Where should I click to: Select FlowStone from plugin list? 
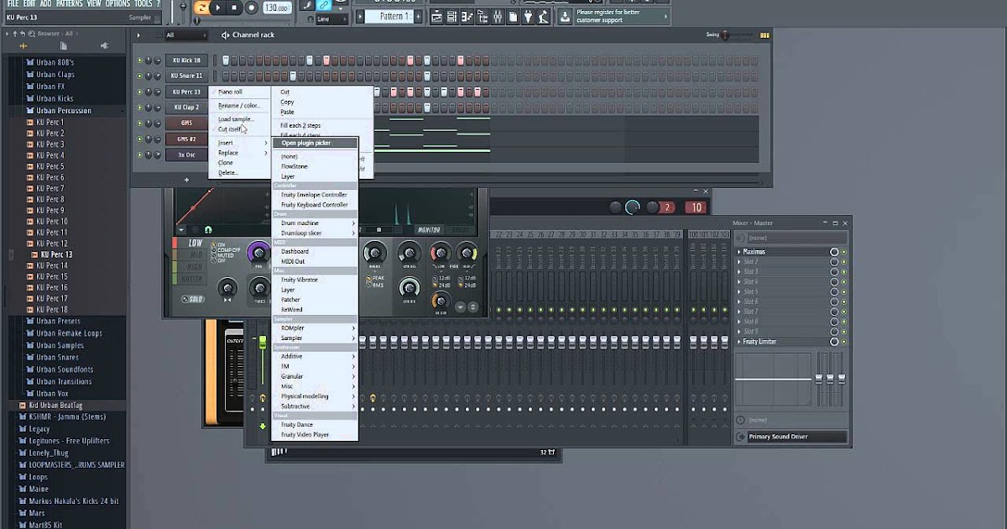click(x=295, y=166)
